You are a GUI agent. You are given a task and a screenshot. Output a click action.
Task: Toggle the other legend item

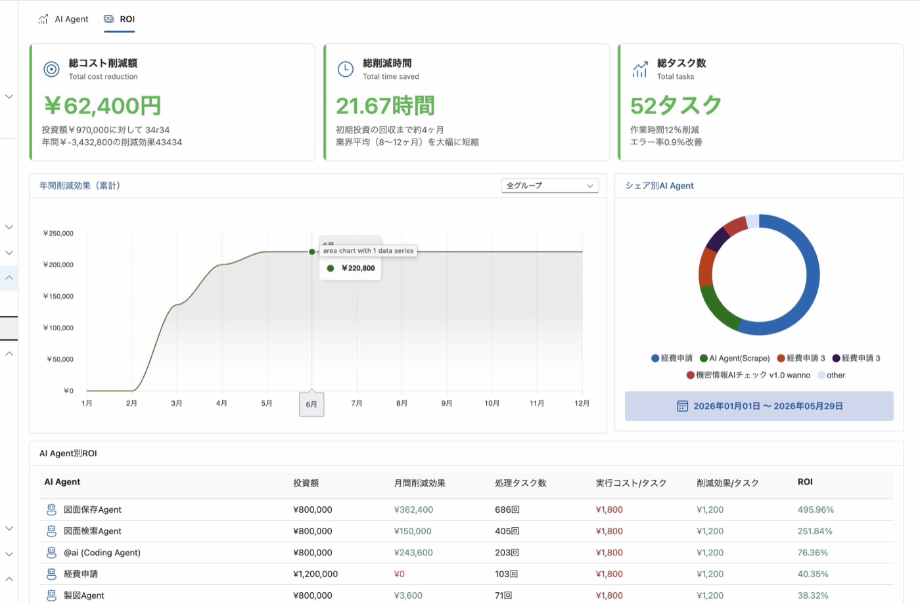point(831,376)
